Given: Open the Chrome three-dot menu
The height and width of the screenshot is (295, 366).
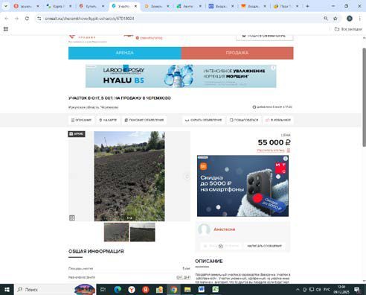Looking at the screenshot, I should click(359, 19).
